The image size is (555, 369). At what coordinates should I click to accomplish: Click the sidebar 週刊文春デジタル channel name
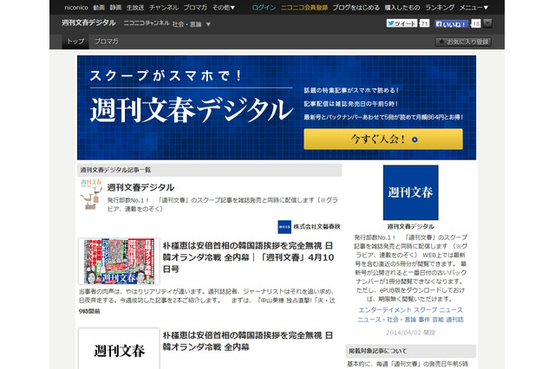[410, 227]
